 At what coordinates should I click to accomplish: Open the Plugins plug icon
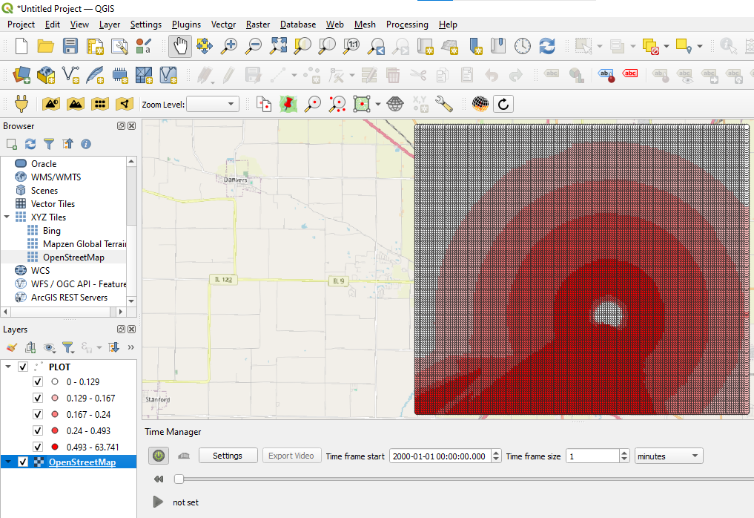(22, 104)
